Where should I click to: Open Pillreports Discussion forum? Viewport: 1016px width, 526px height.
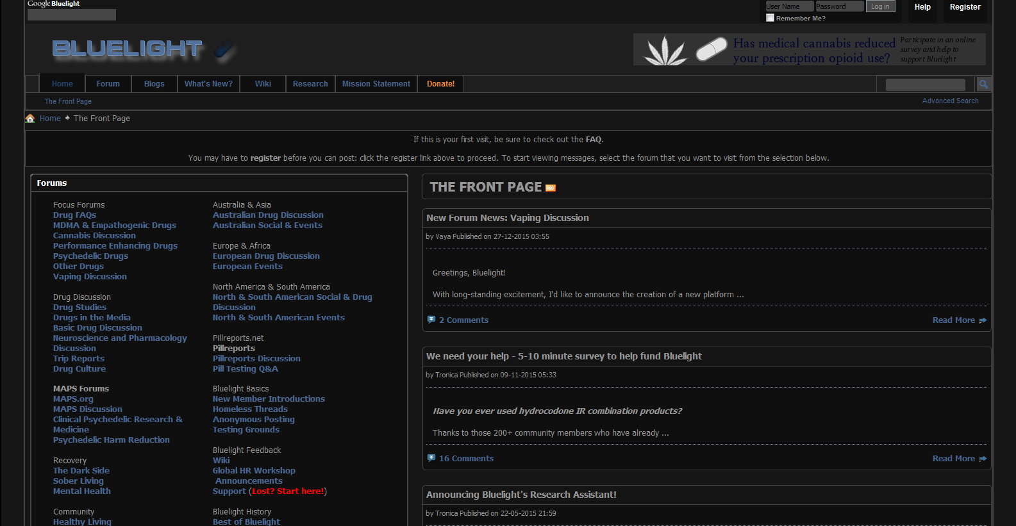pyautogui.click(x=256, y=359)
